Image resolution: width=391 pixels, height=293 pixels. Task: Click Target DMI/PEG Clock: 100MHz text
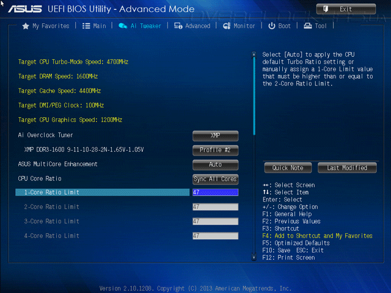pos(61,105)
